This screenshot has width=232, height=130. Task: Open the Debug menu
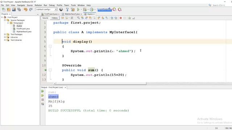(x=52, y=5)
